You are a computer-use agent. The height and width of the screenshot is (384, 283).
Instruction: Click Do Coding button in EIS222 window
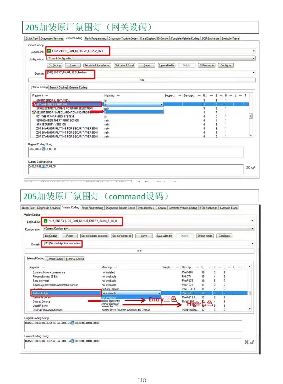[x=55, y=65]
